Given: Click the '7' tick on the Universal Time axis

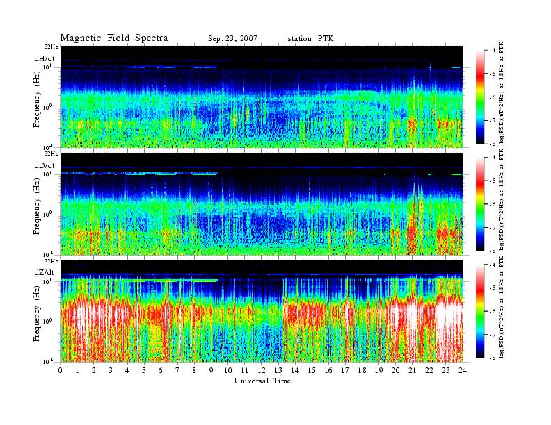Looking at the screenshot, I should pos(178,370).
